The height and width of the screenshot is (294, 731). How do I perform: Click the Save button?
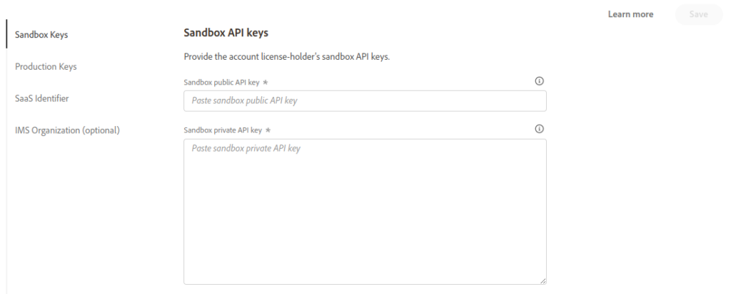click(698, 14)
